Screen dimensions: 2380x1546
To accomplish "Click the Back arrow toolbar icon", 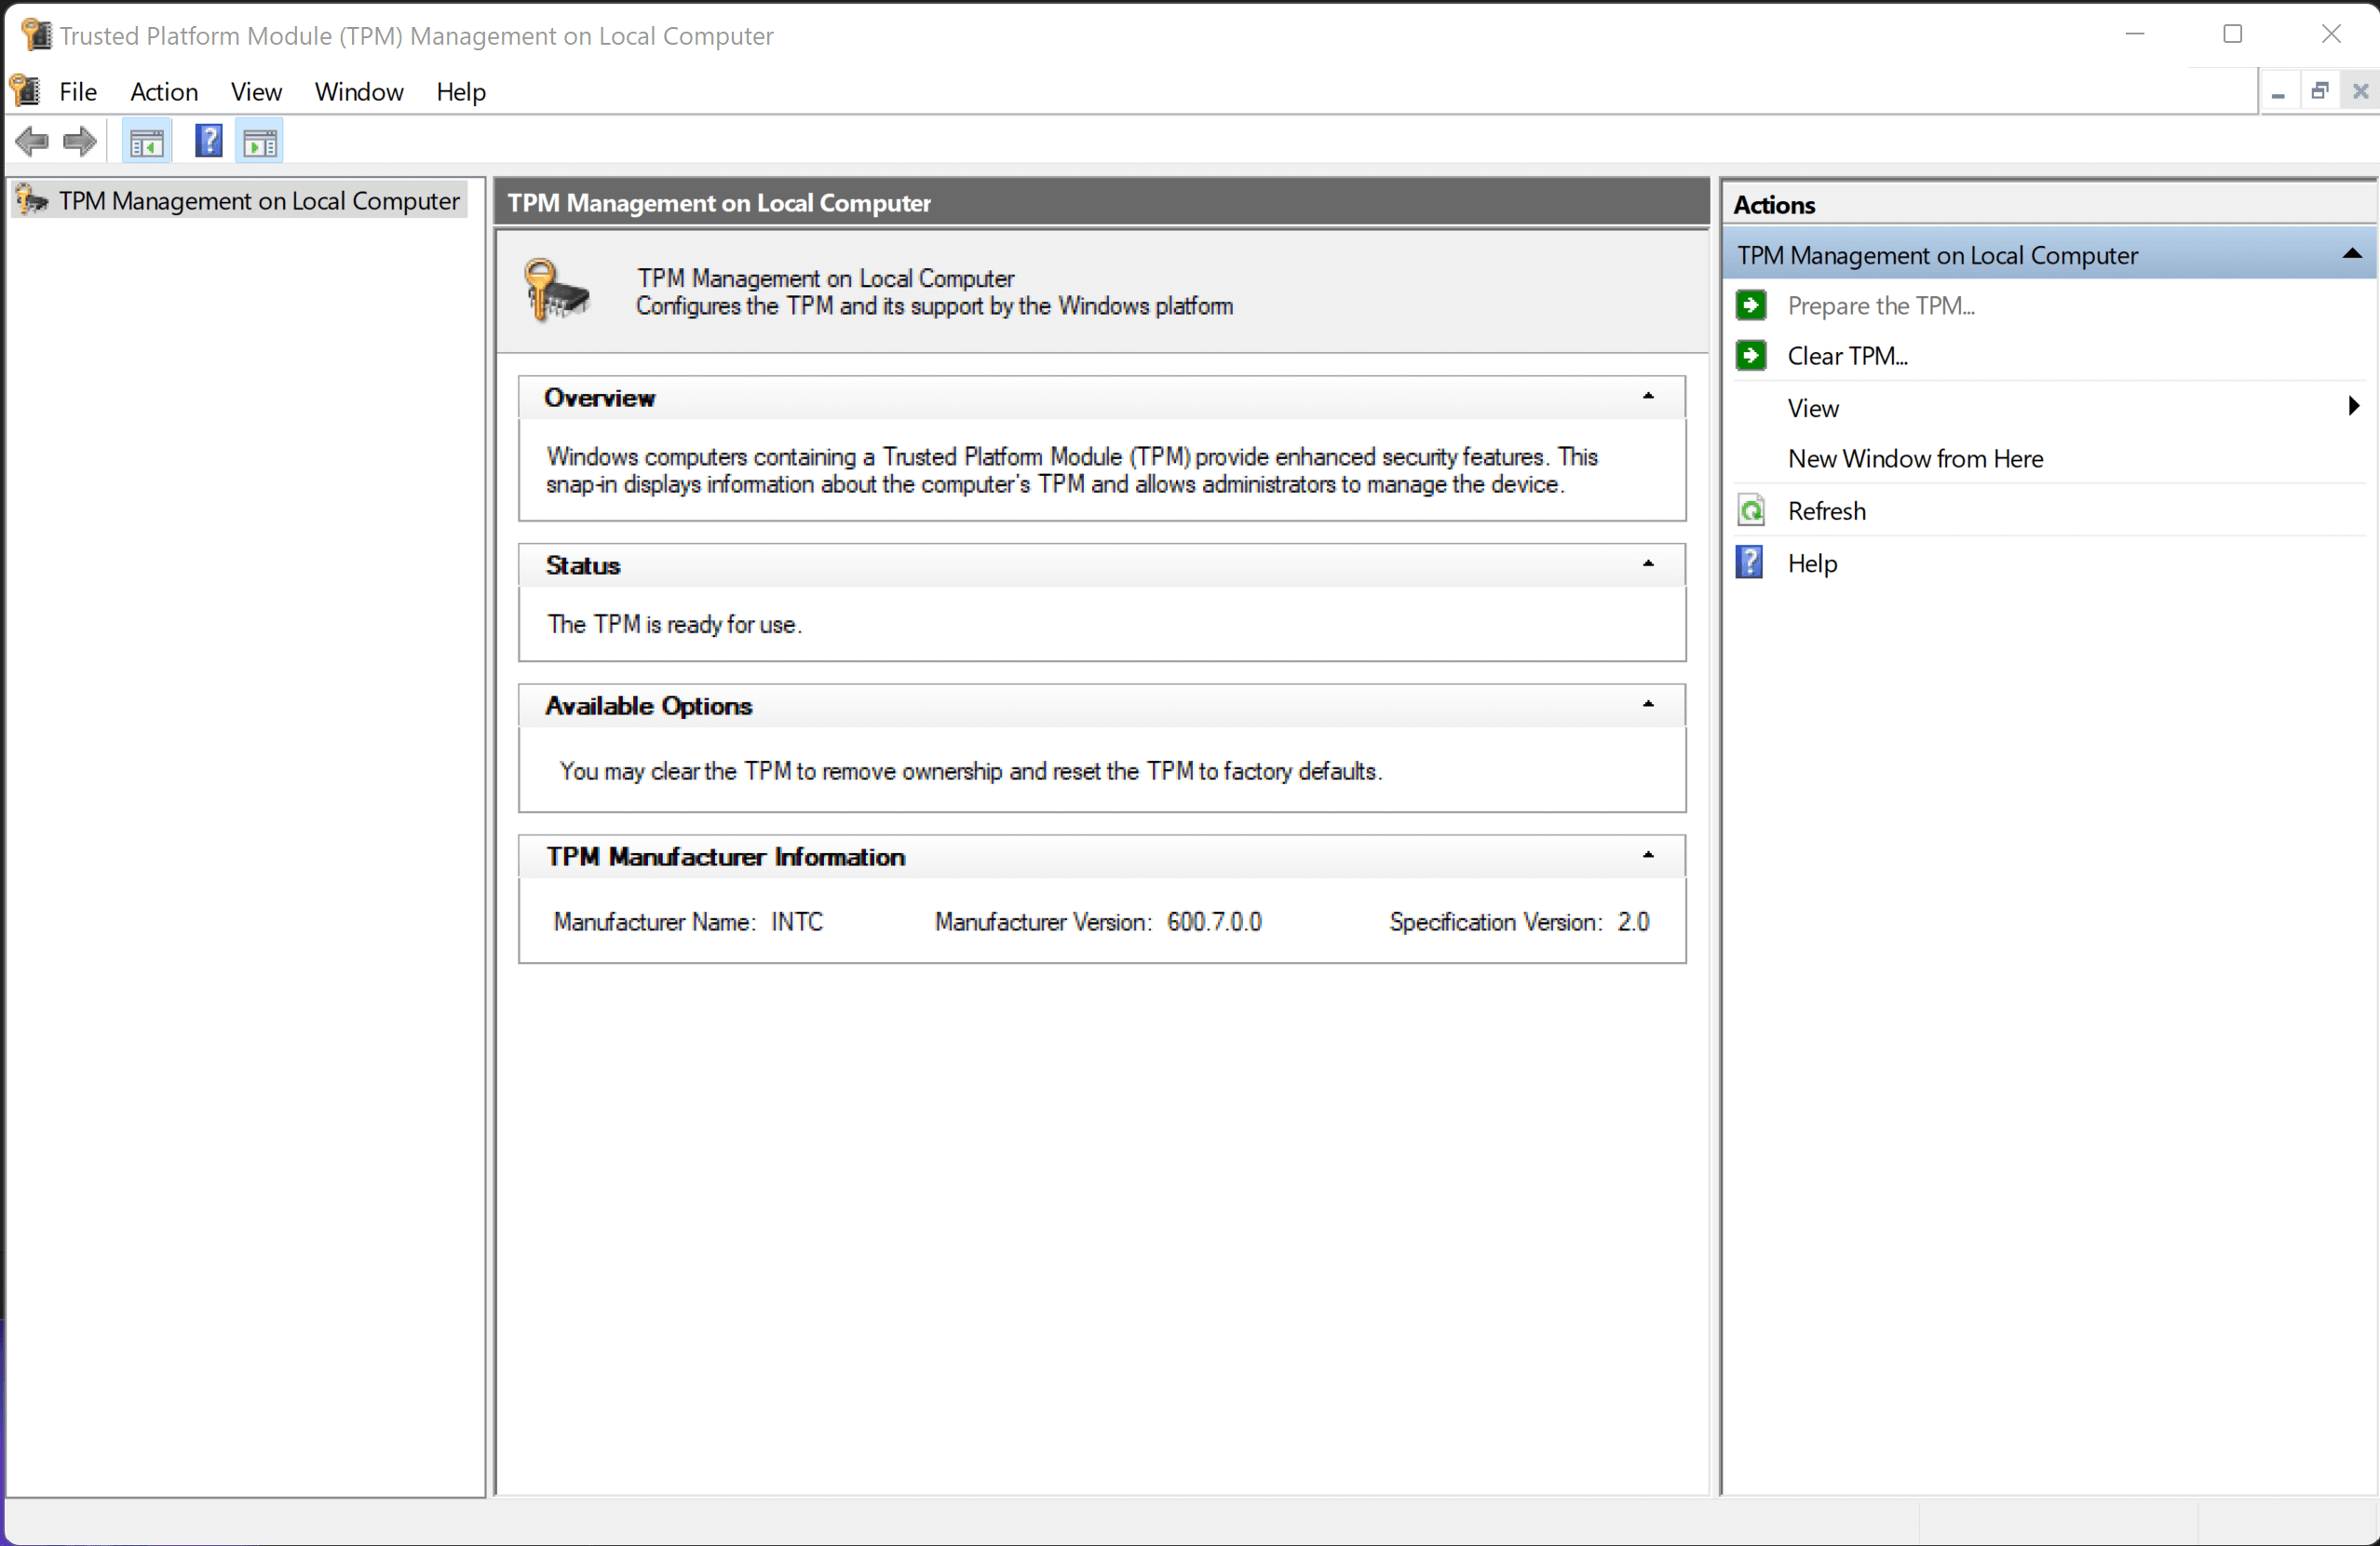I will click(x=32, y=142).
